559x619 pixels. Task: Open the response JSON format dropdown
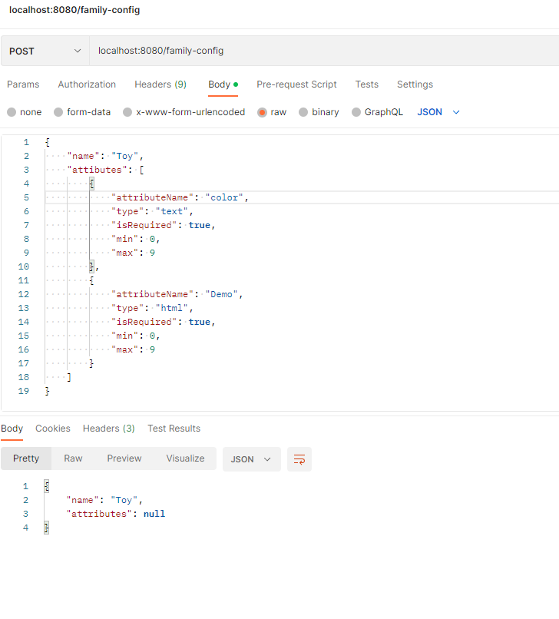pos(251,459)
